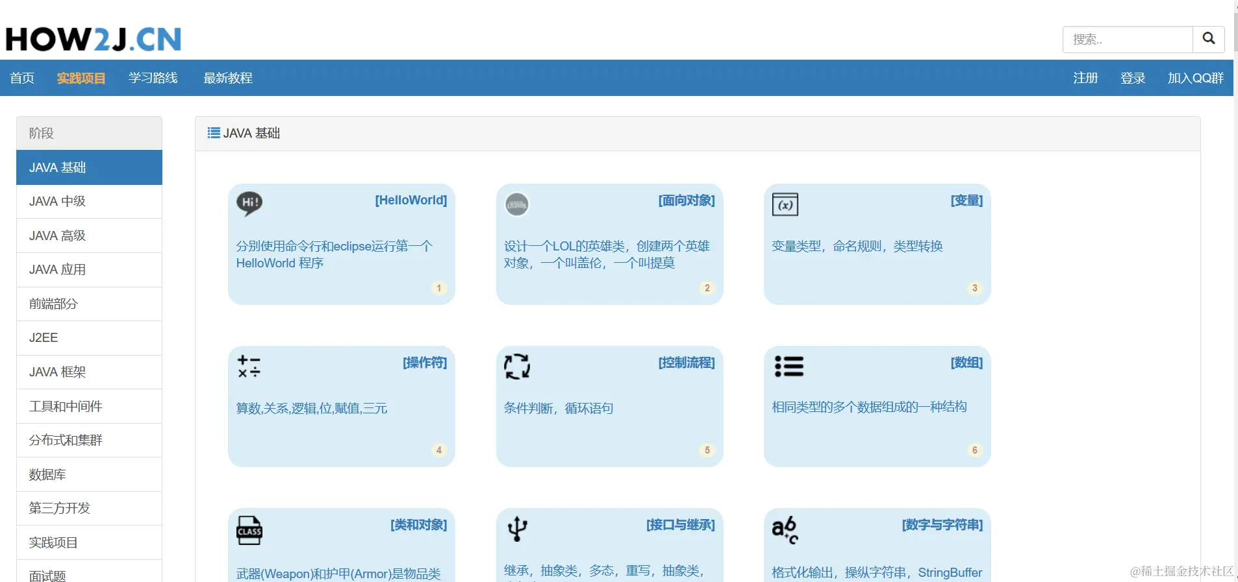Click the list icon beside JAVA 基础 header
Image resolution: width=1238 pixels, height=582 pixels.
click(213, 133)
